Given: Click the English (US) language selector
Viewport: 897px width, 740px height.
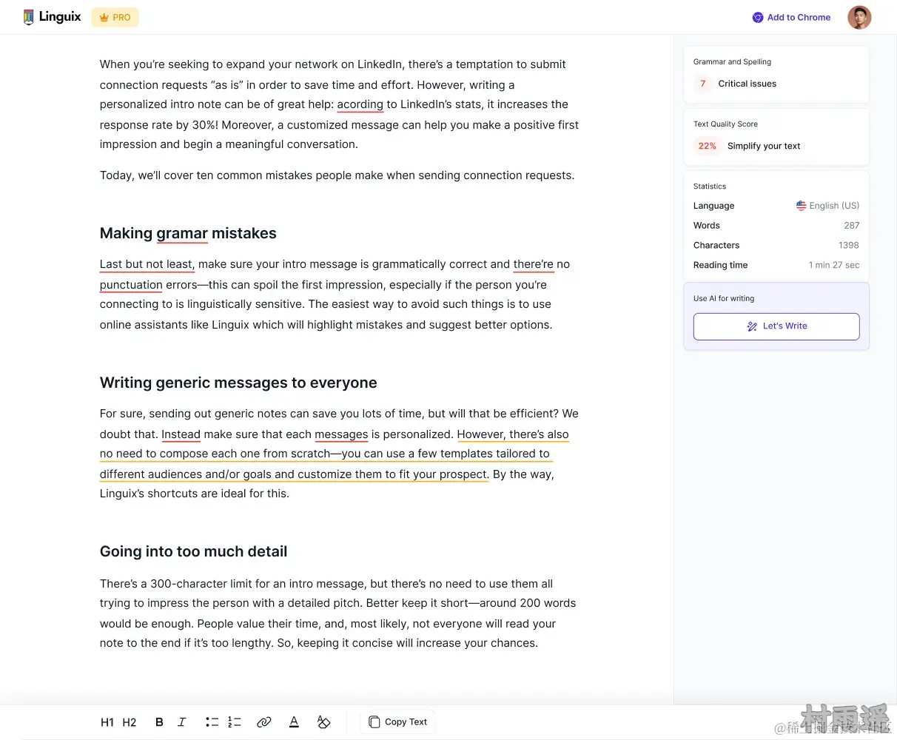Looking at the screenshot, I should pos(827,206).
